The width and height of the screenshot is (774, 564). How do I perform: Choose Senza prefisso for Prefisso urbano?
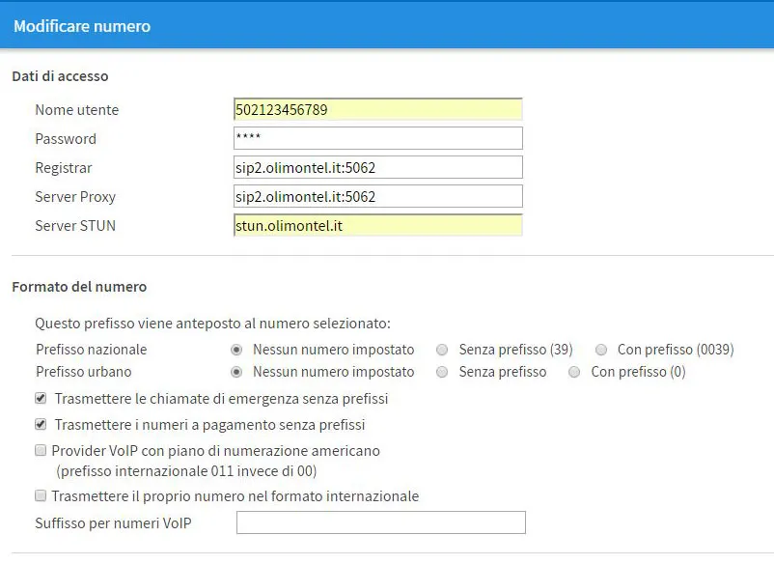[x=442, y=372]
